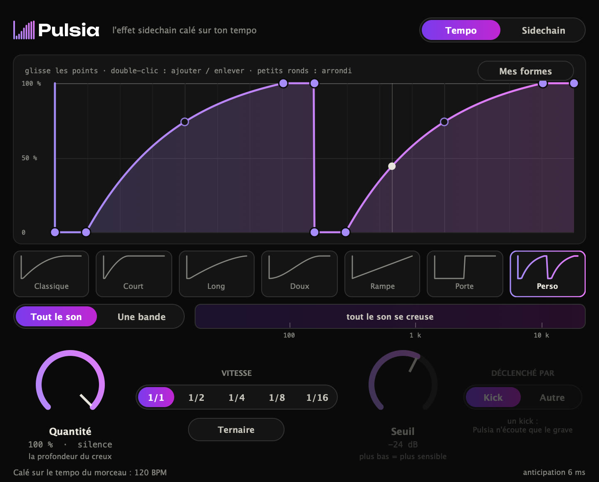The width and height of the screenshot is (599, 482).
Task: Pick the Doux curve preset
Action: point(299,274)
